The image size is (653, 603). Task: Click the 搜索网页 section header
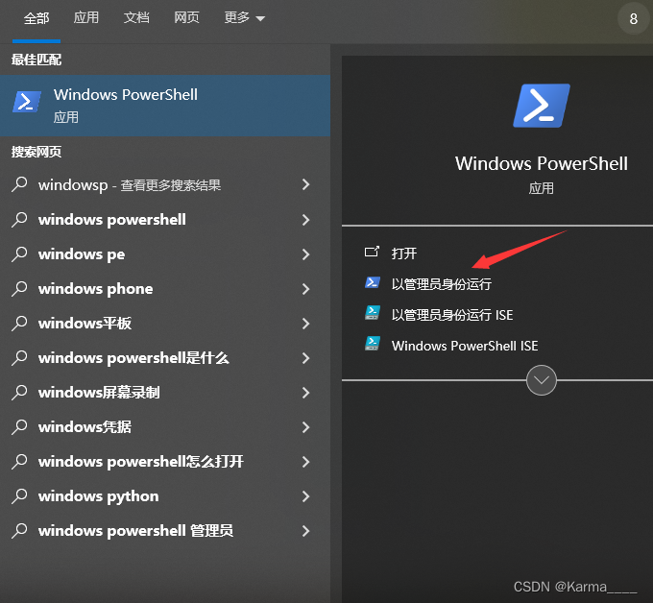pos(36,152)
